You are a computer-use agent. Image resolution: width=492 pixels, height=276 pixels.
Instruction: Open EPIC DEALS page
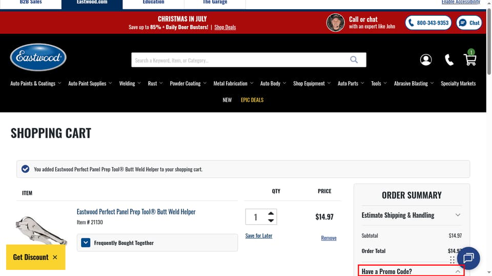252,100
